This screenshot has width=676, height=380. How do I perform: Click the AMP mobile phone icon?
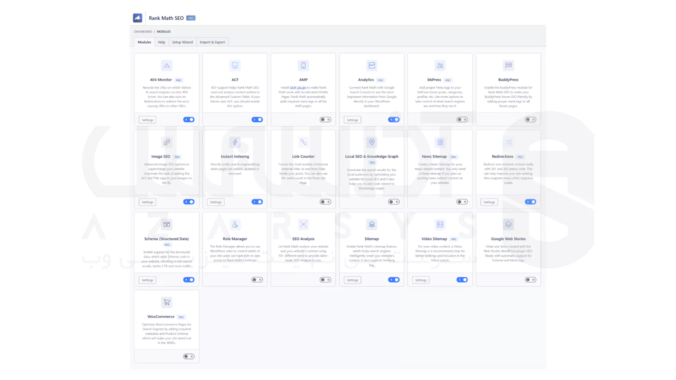click(303, 65)
